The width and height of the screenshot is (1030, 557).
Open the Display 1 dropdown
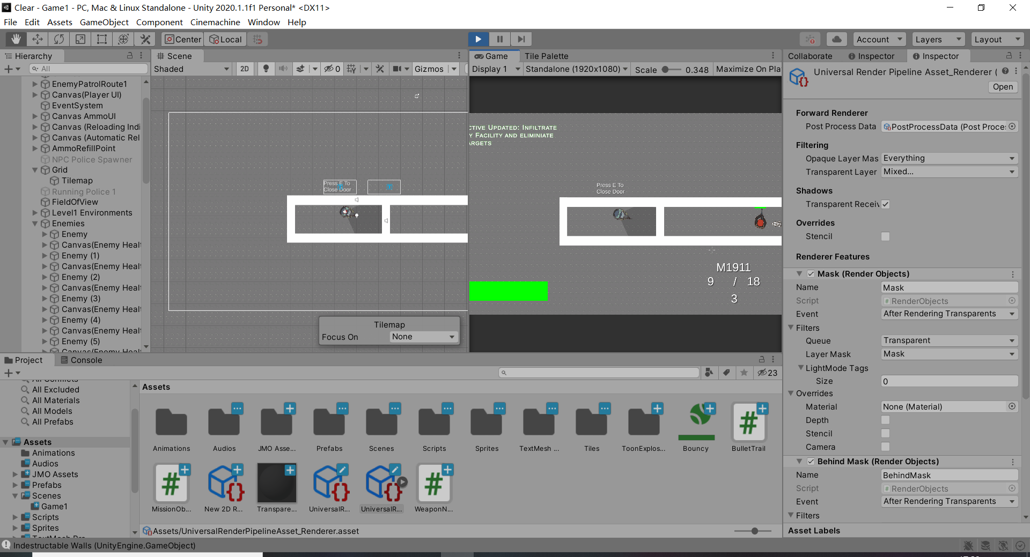496,69
